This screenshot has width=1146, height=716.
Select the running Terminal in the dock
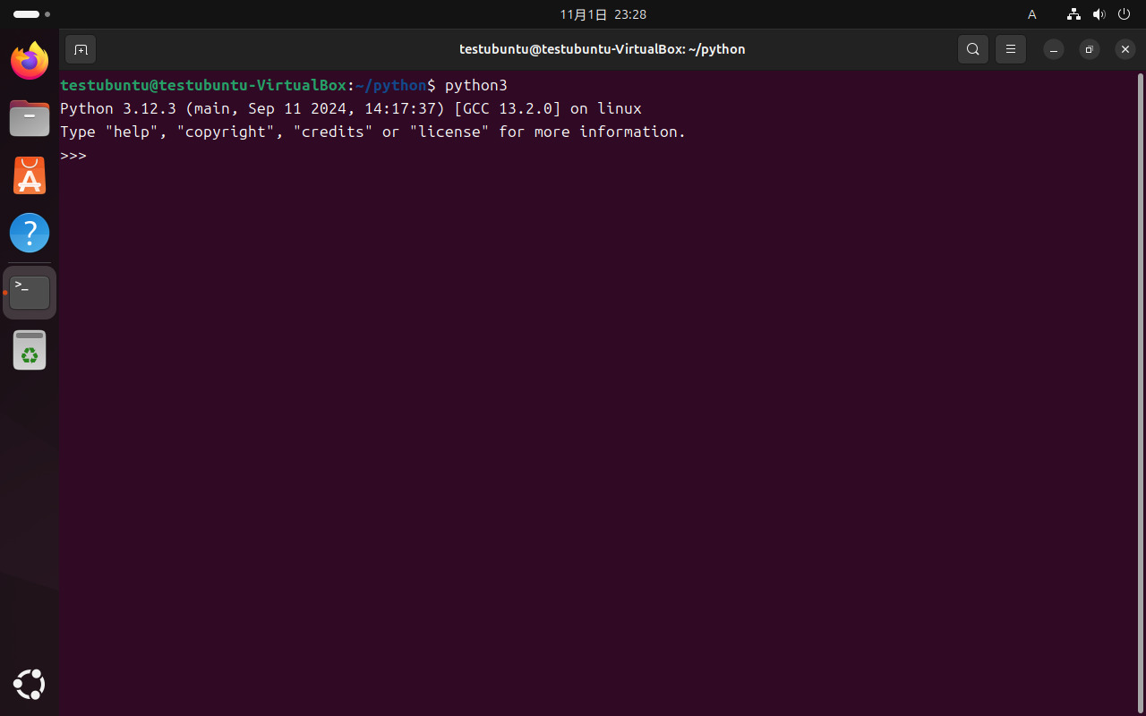[30, 292]
